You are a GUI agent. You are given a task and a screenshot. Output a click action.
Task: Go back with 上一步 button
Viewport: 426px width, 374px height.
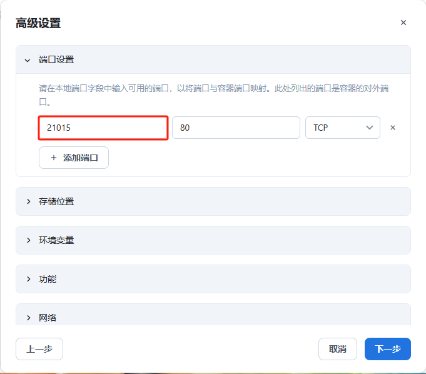[x=39, y=349]
